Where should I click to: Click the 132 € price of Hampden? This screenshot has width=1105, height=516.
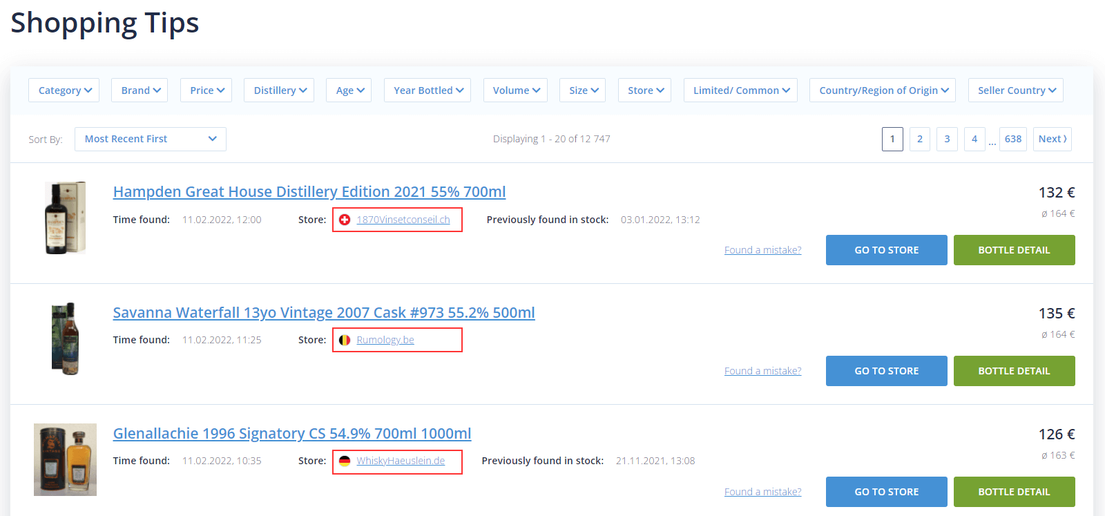(1057, 193)
